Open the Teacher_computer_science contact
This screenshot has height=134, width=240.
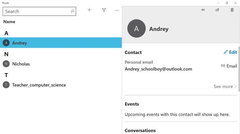pyautogui.click(x=39, y=85)
